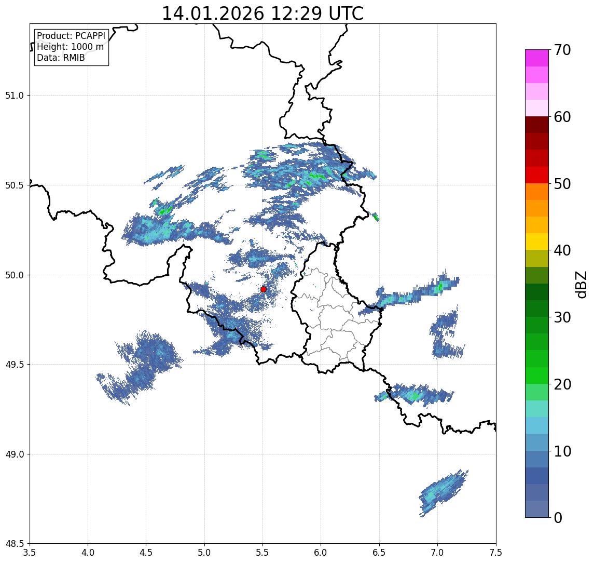This screenshot has width=594, height=563.
Task: Click the longitude axis label '6.0'
Action: pos(321,553)
